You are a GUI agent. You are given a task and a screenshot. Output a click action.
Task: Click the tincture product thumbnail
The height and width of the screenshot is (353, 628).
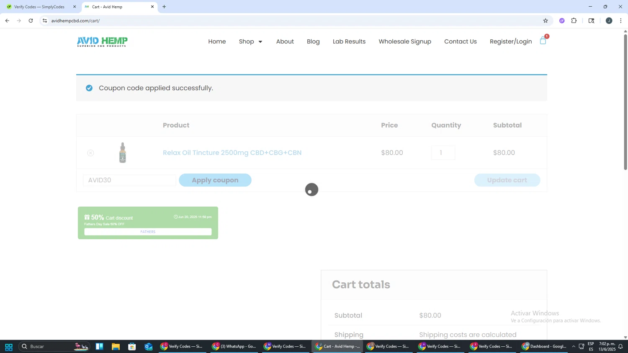point(123,153)
